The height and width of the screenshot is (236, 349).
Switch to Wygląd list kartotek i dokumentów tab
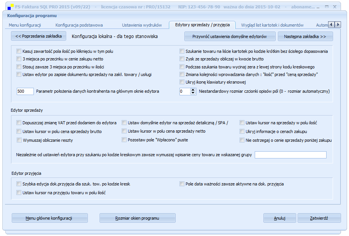(272, 25)
